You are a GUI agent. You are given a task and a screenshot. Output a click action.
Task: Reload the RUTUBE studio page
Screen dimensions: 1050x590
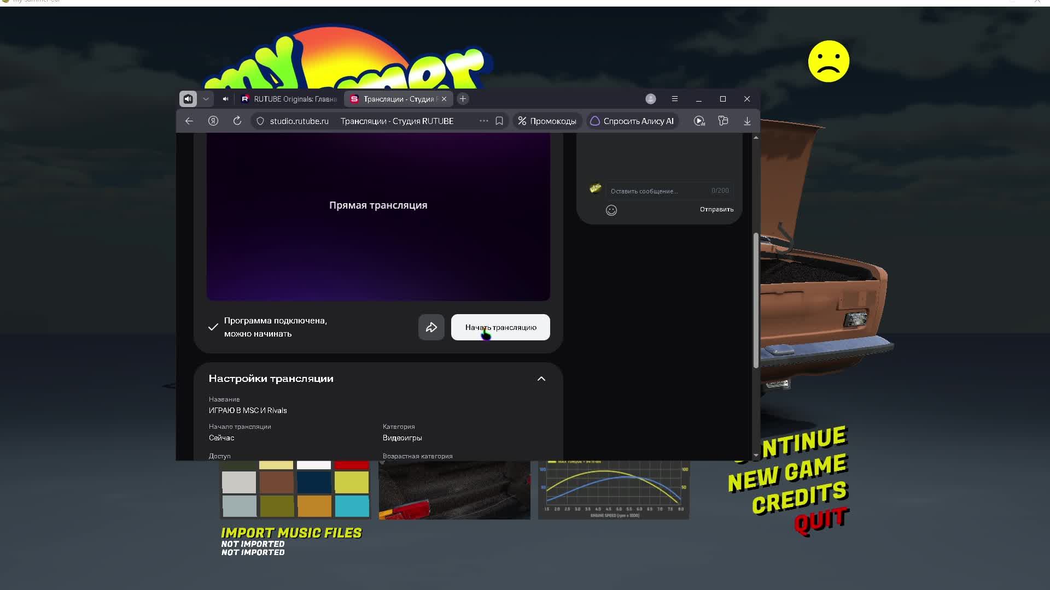pyautogui.click(x=237, y=121)
